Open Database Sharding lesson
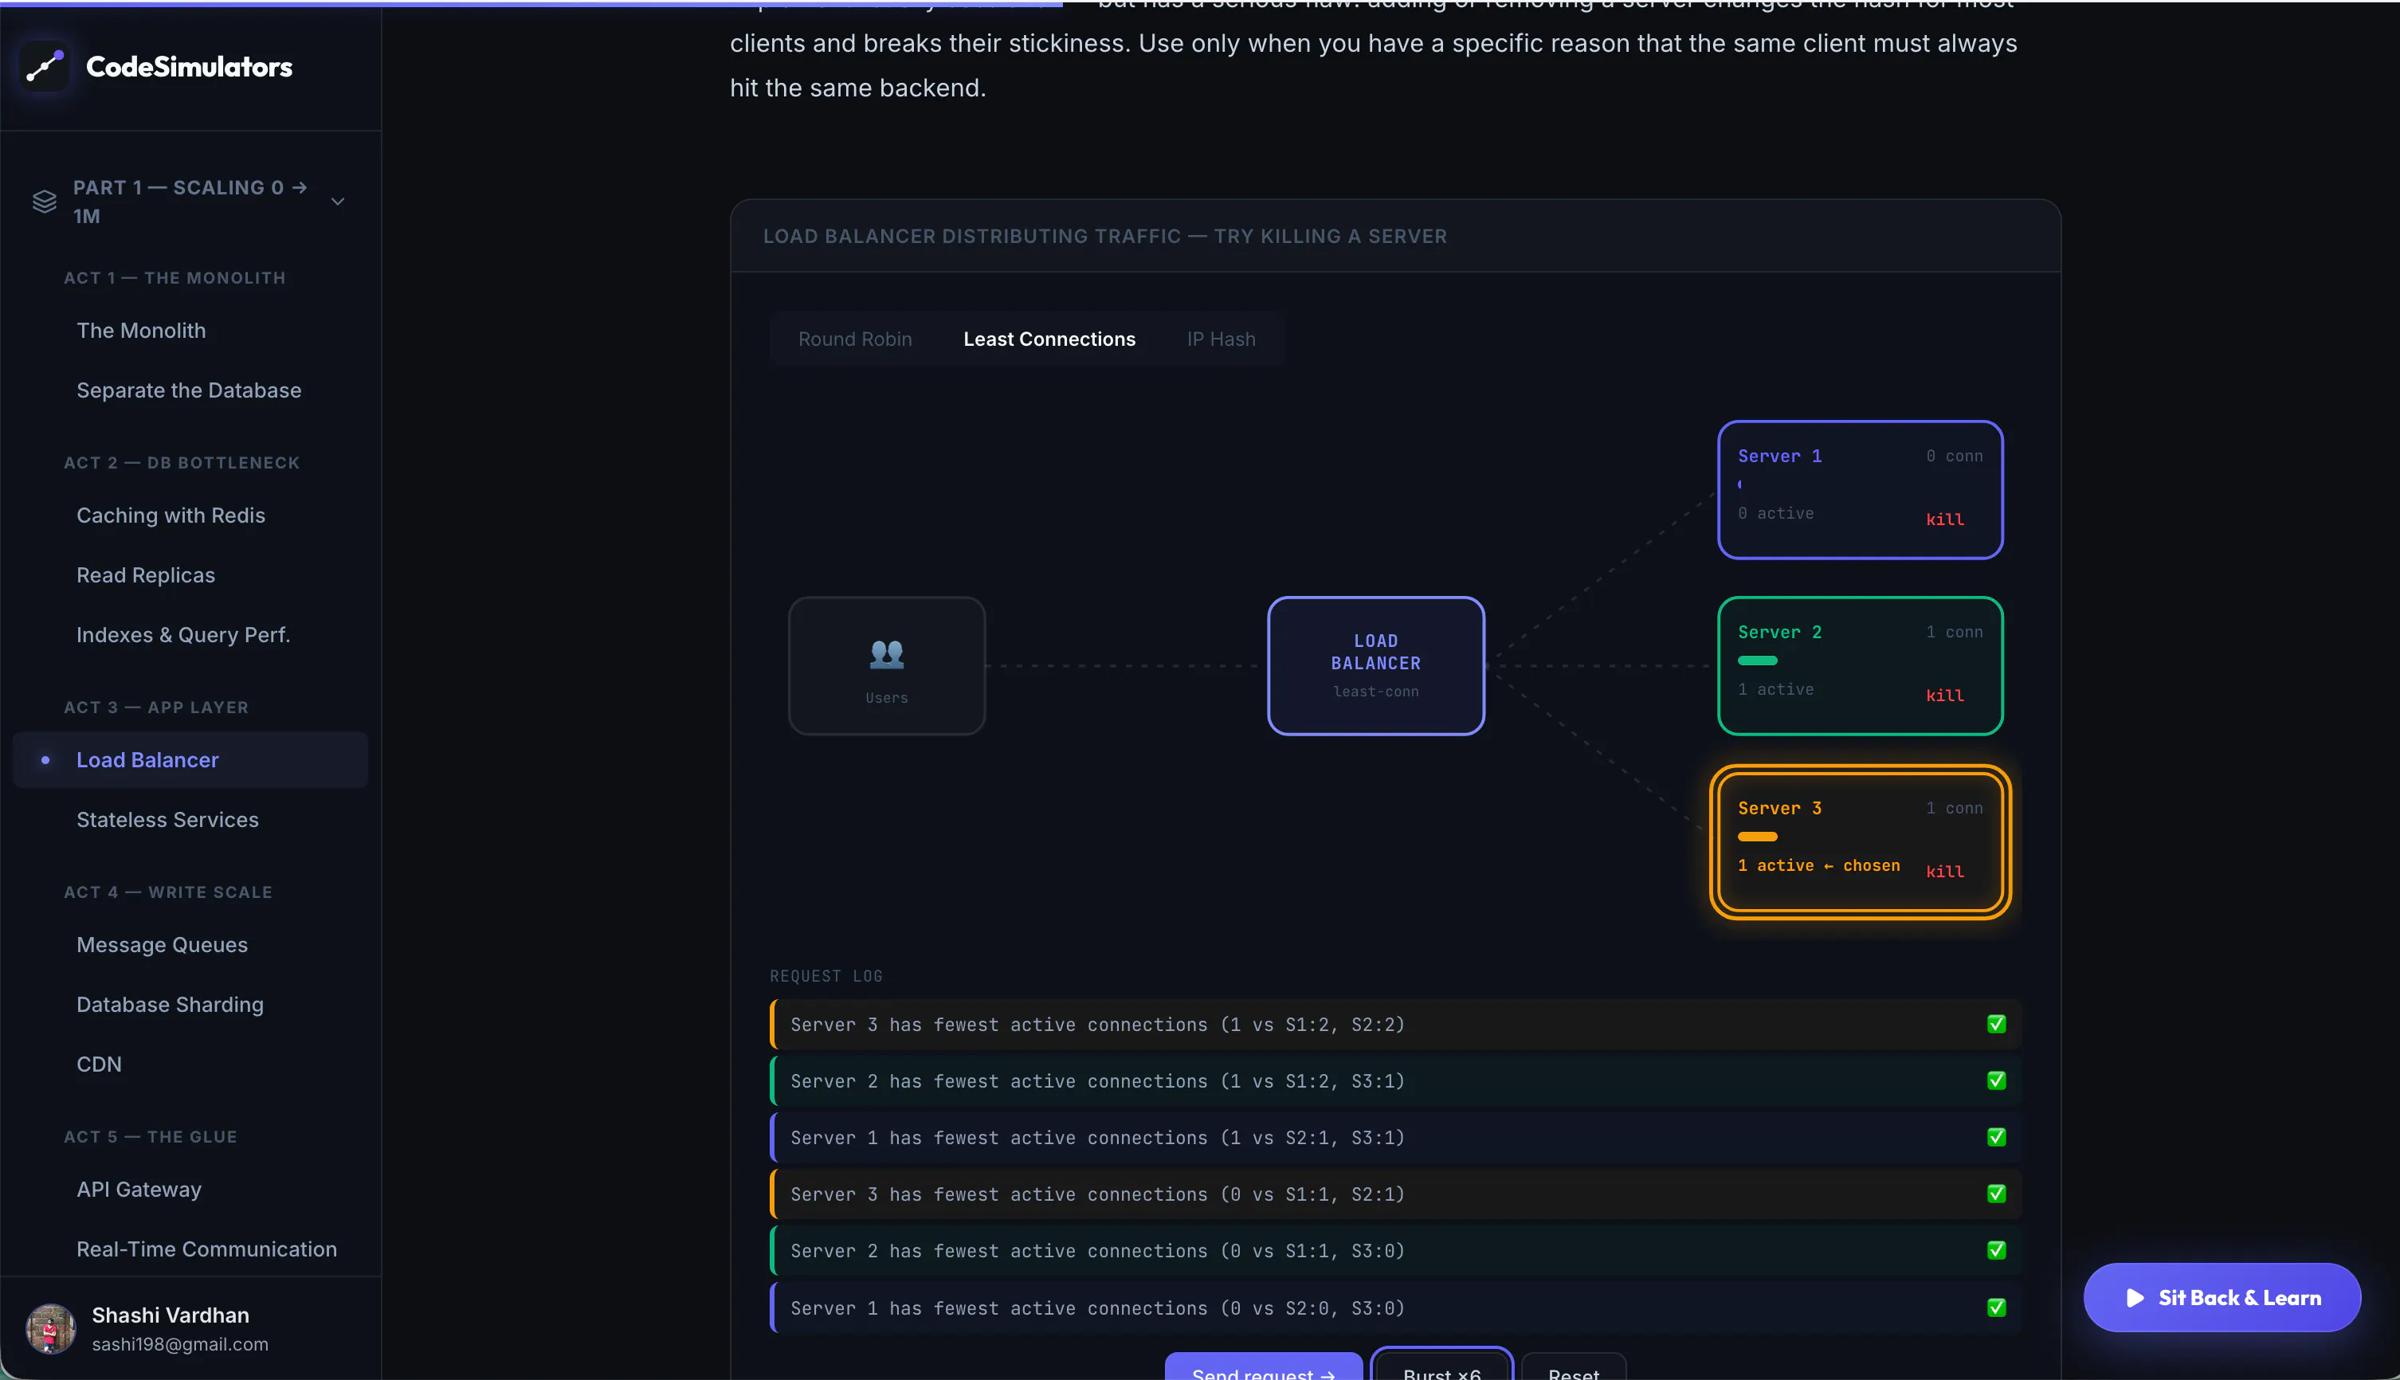2400x1380 pixels. [170, 1005]
